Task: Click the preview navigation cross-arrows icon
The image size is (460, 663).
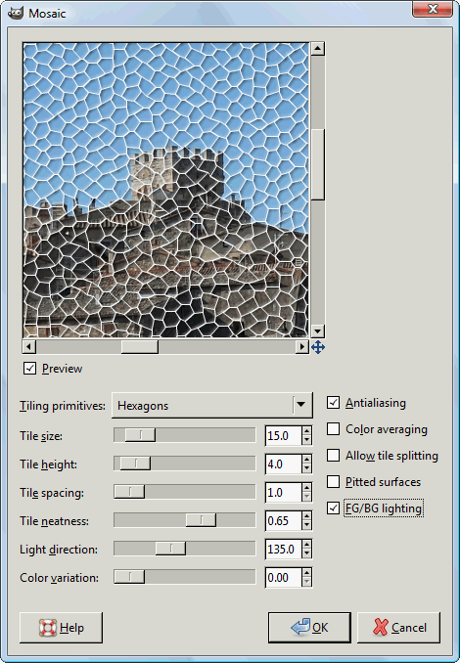Action: [318, 347]
